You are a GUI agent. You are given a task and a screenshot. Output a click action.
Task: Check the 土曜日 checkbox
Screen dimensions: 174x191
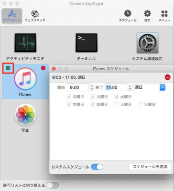(x=117, y=105)
